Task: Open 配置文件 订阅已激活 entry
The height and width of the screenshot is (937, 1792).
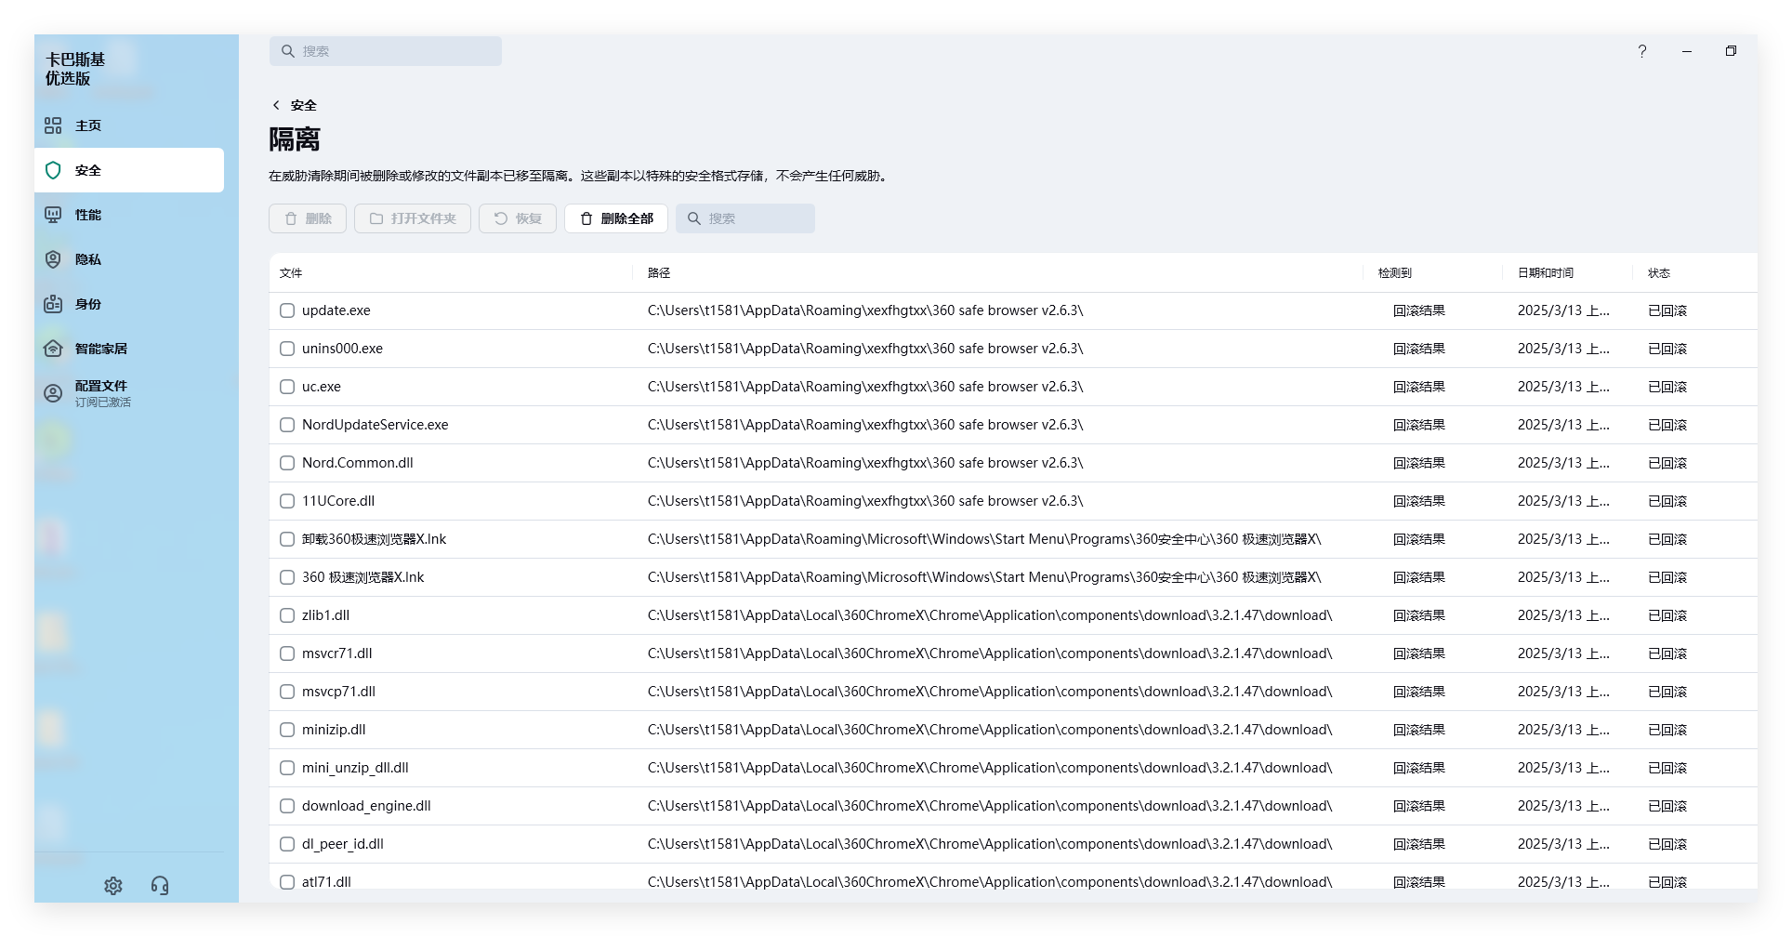Action: pyautogui.click(x=129, y=393)
